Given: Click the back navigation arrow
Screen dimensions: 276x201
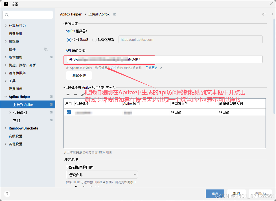Looking at the screenshot, I should 264,14.
